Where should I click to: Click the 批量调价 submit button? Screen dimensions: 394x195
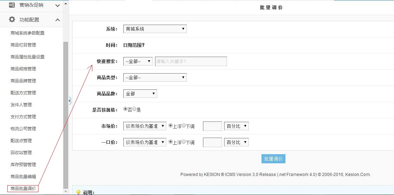pyautogui.click(x=273, y=159)
